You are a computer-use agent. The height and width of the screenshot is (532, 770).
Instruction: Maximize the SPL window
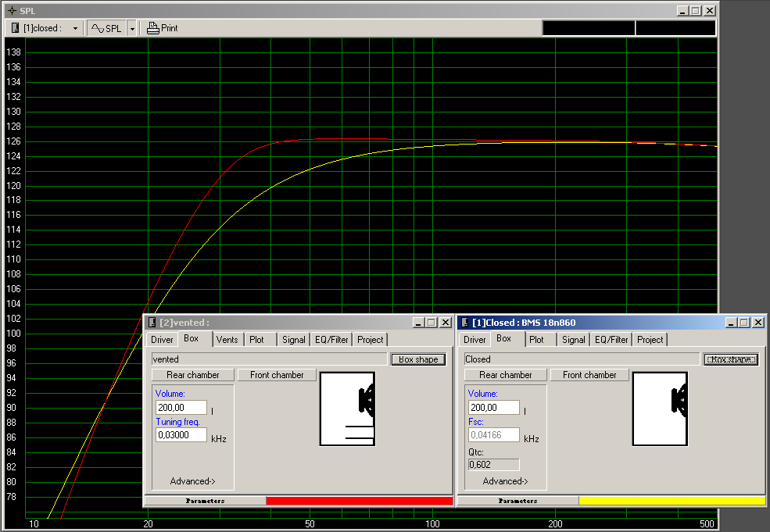tap(696, 10)
